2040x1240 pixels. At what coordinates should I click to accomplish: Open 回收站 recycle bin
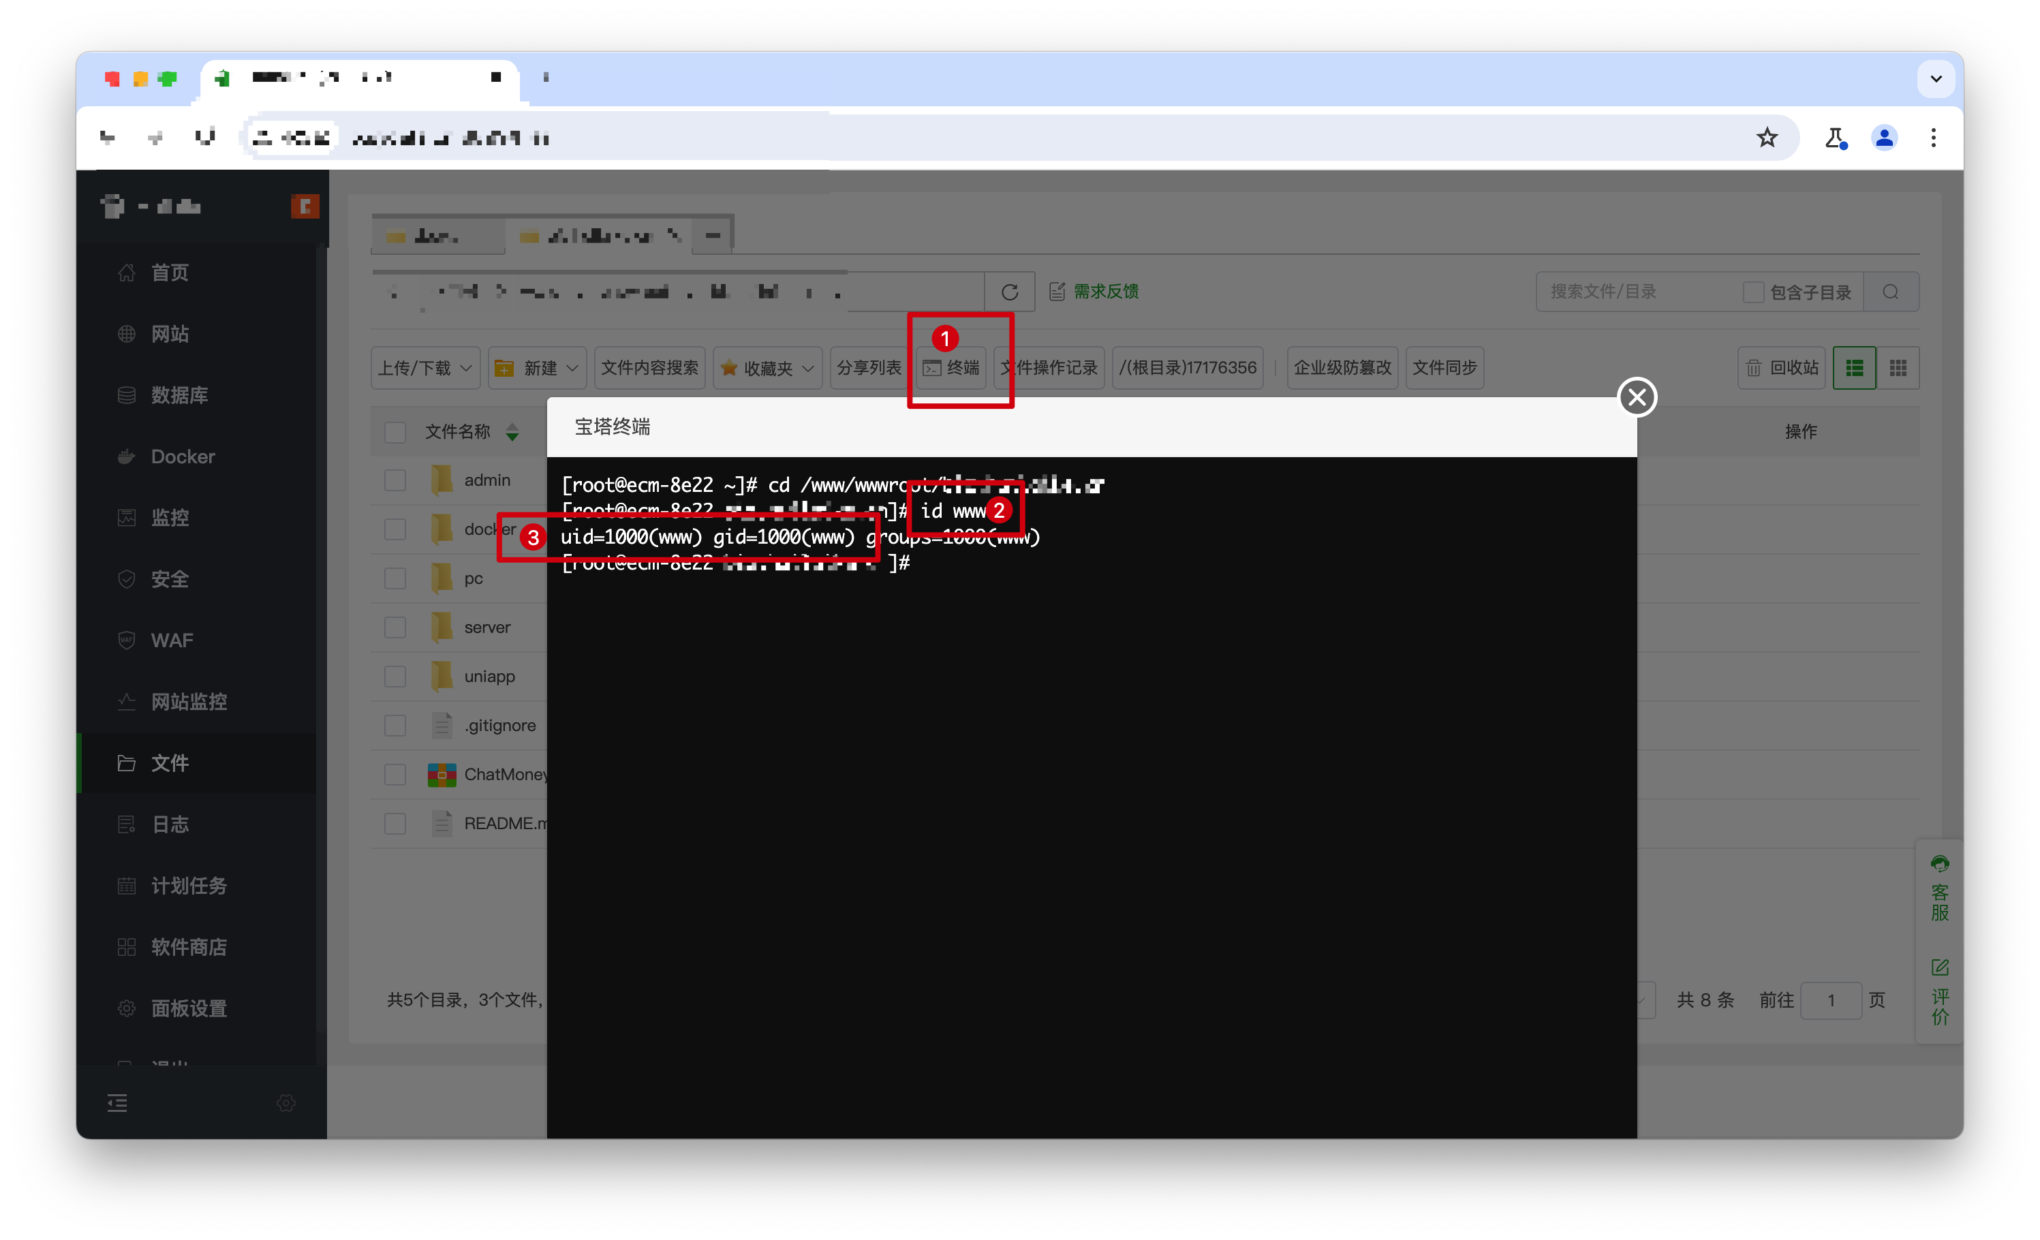pyautogui.click(x=1782, y=367)
